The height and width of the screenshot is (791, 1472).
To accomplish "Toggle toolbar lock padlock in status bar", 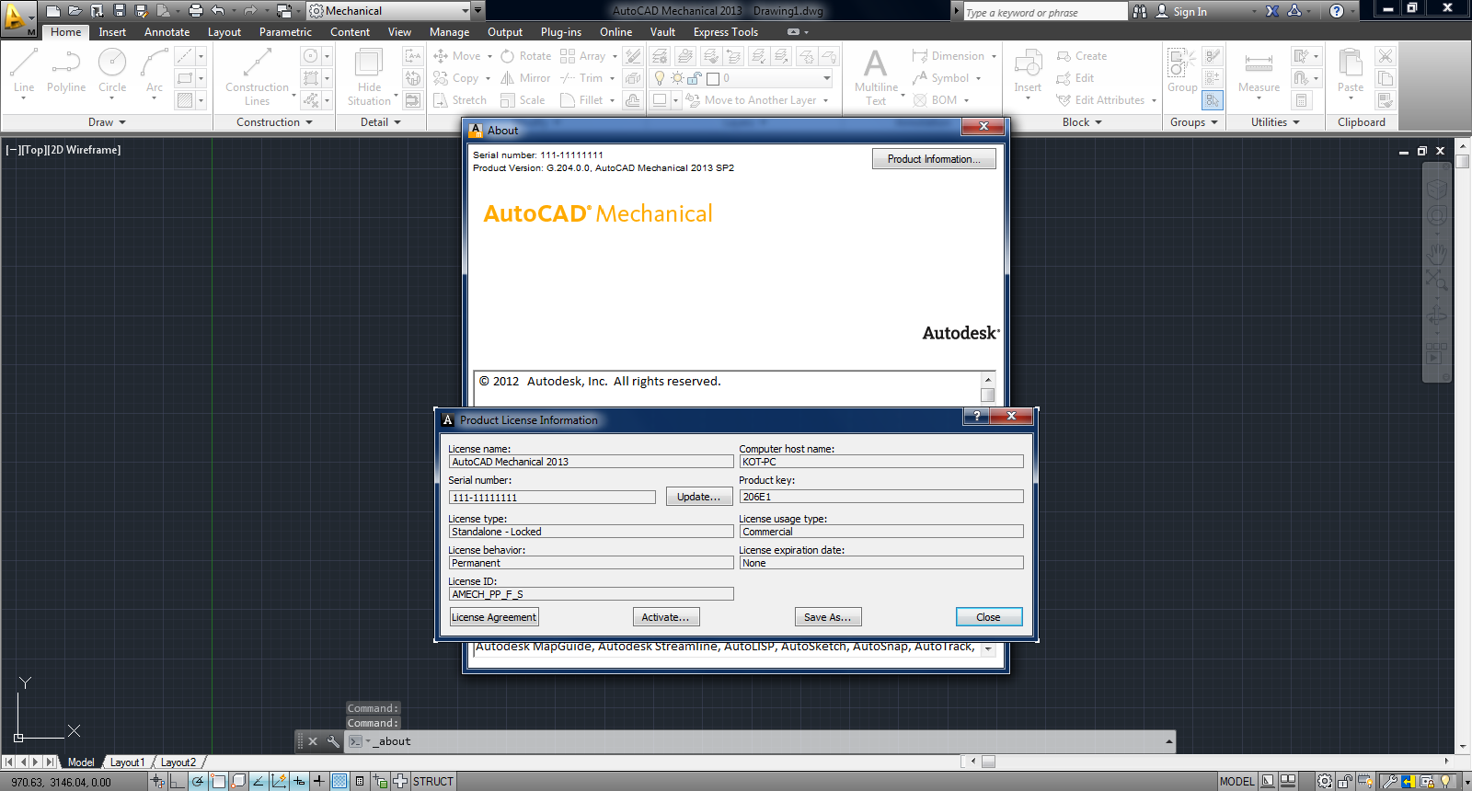I will point(1345,782).
